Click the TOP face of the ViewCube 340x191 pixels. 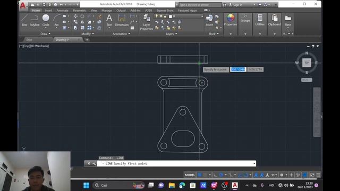pyautogui.click(x=307, y=63)
